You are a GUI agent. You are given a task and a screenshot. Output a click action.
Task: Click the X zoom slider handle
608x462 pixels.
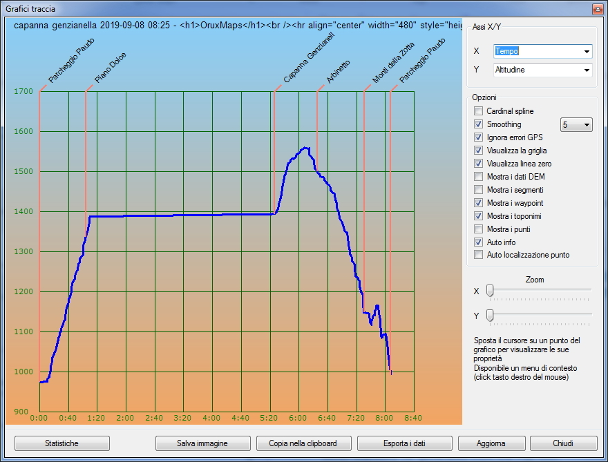490,291
